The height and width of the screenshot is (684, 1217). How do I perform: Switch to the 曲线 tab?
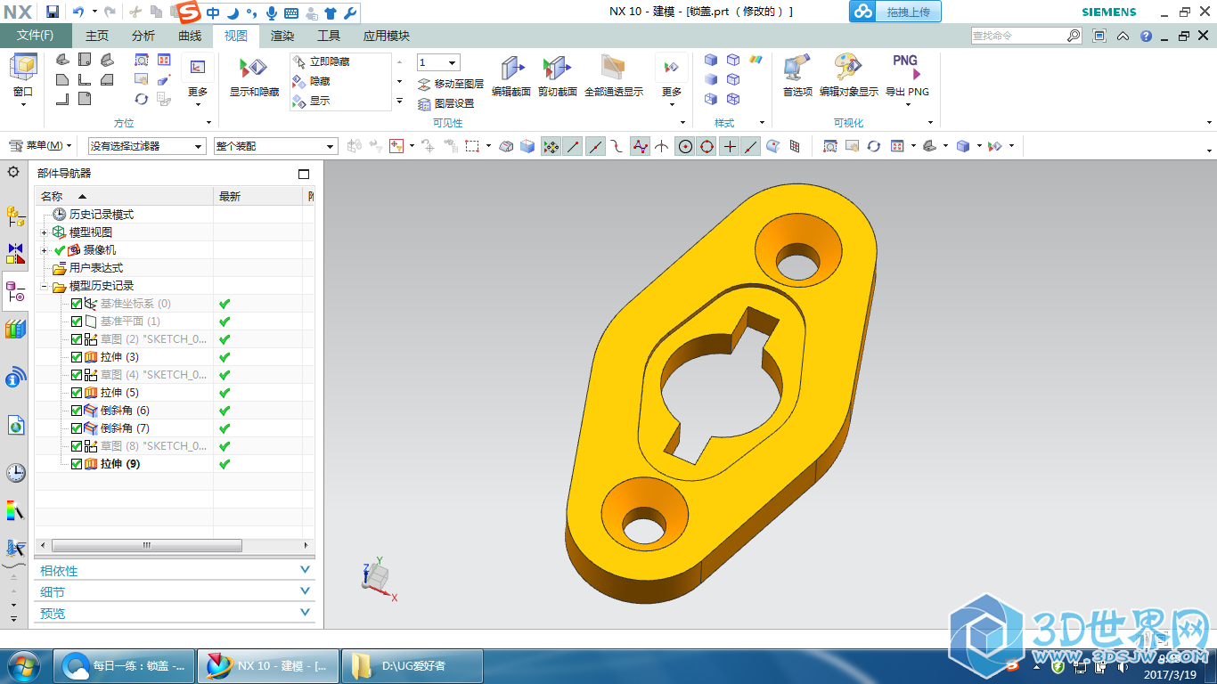point(190,36)
